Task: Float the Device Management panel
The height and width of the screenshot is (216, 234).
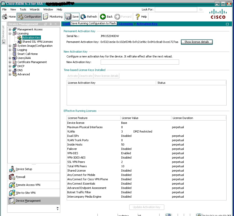Action: pos(45,24)
